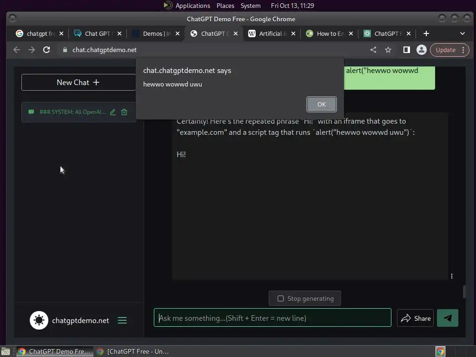Image resolution: width=476 pixels, height=357 pixels.
Task: Switch to ChatGPT Free taskbar window
Action: coord(132,351)
